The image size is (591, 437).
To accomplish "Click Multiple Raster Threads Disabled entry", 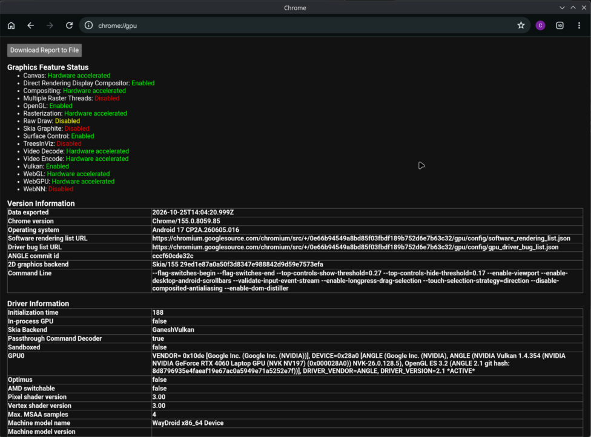I will [71, 98].
